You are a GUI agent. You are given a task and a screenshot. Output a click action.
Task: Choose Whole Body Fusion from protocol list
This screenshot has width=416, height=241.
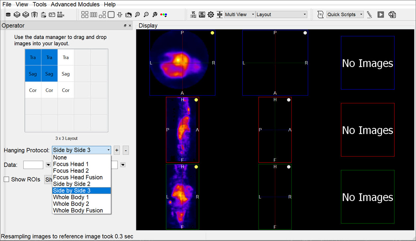coord(78,211)
